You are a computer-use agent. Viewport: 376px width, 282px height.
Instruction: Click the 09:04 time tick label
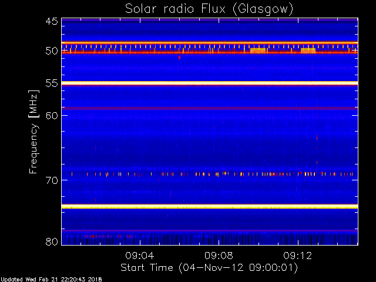point(140,256)
